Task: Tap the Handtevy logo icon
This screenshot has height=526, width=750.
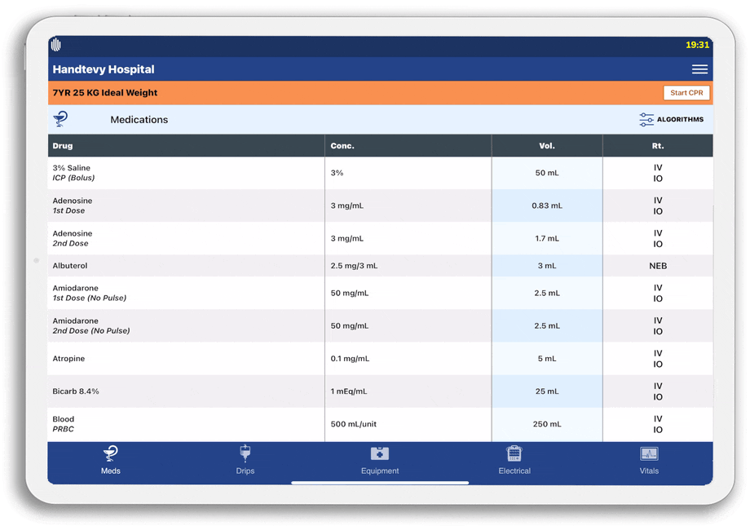Action: point(56,45)
